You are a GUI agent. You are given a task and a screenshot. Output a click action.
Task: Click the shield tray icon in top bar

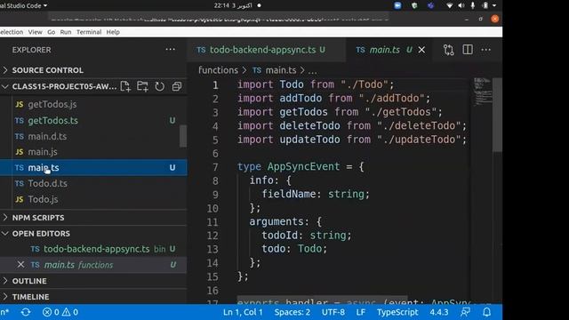(x=414, y=5)
